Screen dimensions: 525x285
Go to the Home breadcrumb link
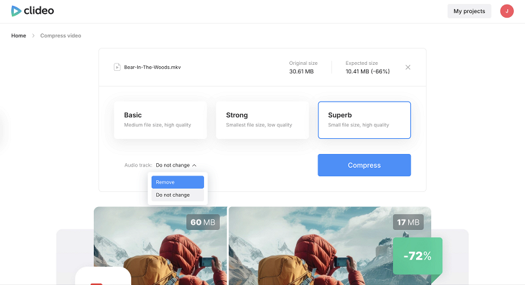[x=18, y=36]
